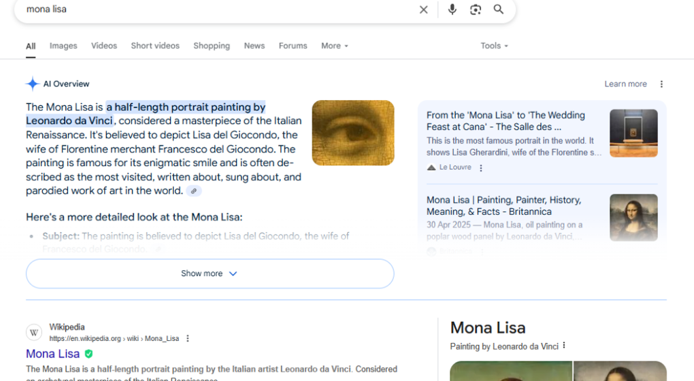This screenshot has width=694, height=381.
Task: Switch to the News tab
Action: coord(254,46)
